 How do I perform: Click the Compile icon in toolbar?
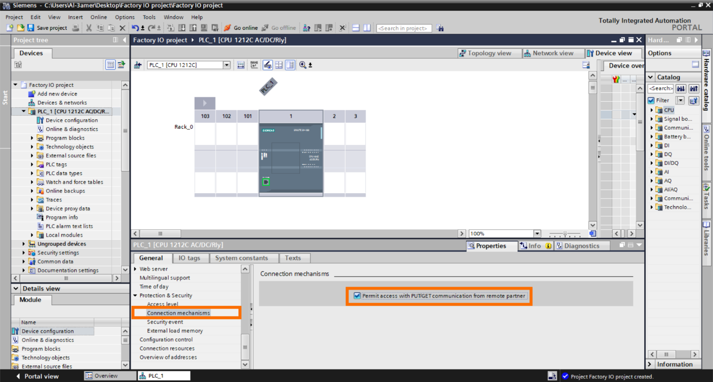[x=171, y=28]
